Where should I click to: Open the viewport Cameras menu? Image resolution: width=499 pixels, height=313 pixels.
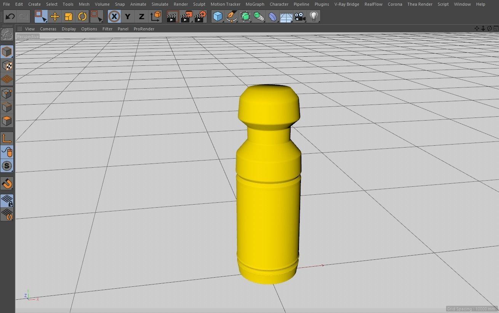pos(48,29)
